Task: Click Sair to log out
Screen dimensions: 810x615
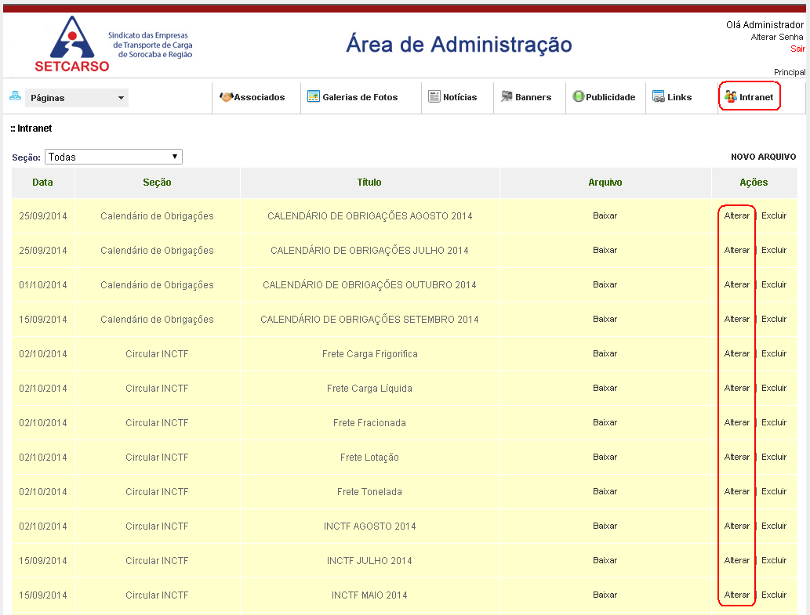Action: coord(797,49)
